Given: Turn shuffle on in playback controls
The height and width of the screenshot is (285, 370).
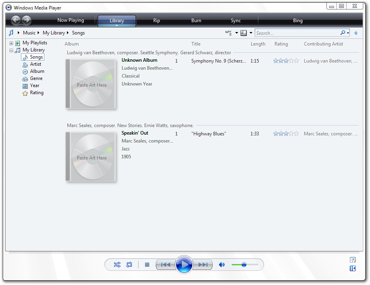Looking at the screenshot, I should point(117,265).
